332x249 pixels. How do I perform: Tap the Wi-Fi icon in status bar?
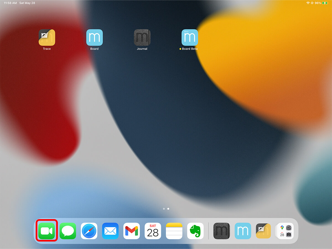tap(308, 3)
